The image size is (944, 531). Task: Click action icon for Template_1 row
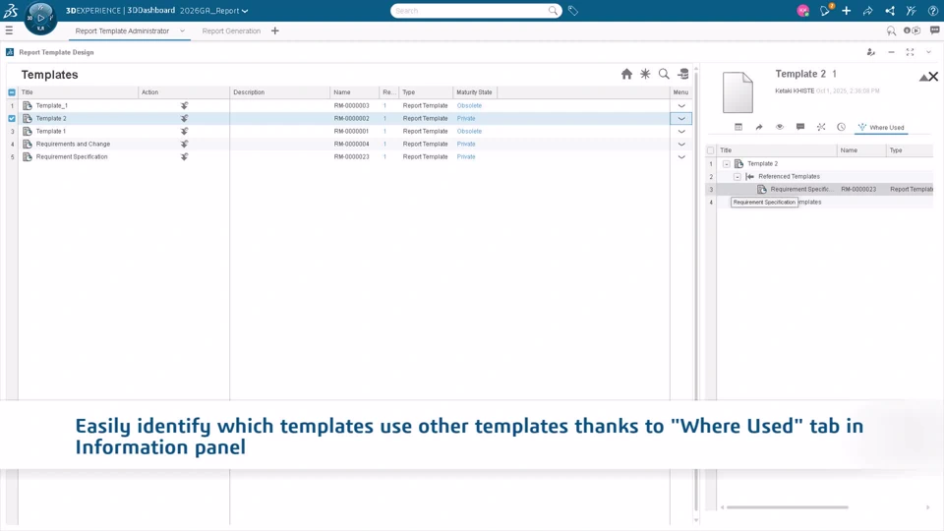(x=184, y=105)
